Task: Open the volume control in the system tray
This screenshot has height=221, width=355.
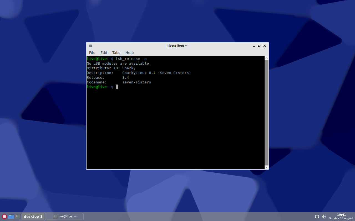Action: pos(324,217)
